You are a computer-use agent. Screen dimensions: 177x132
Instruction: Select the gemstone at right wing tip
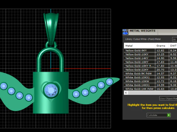109,81
